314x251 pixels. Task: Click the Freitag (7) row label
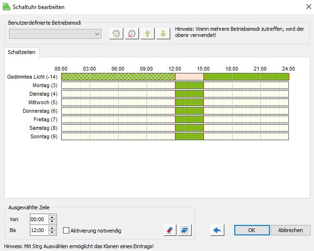(46, 119)
